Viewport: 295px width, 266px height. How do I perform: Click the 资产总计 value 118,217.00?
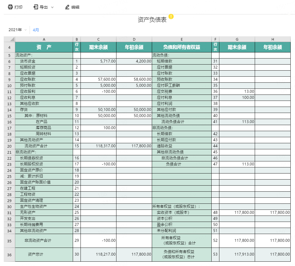point(98,254)
